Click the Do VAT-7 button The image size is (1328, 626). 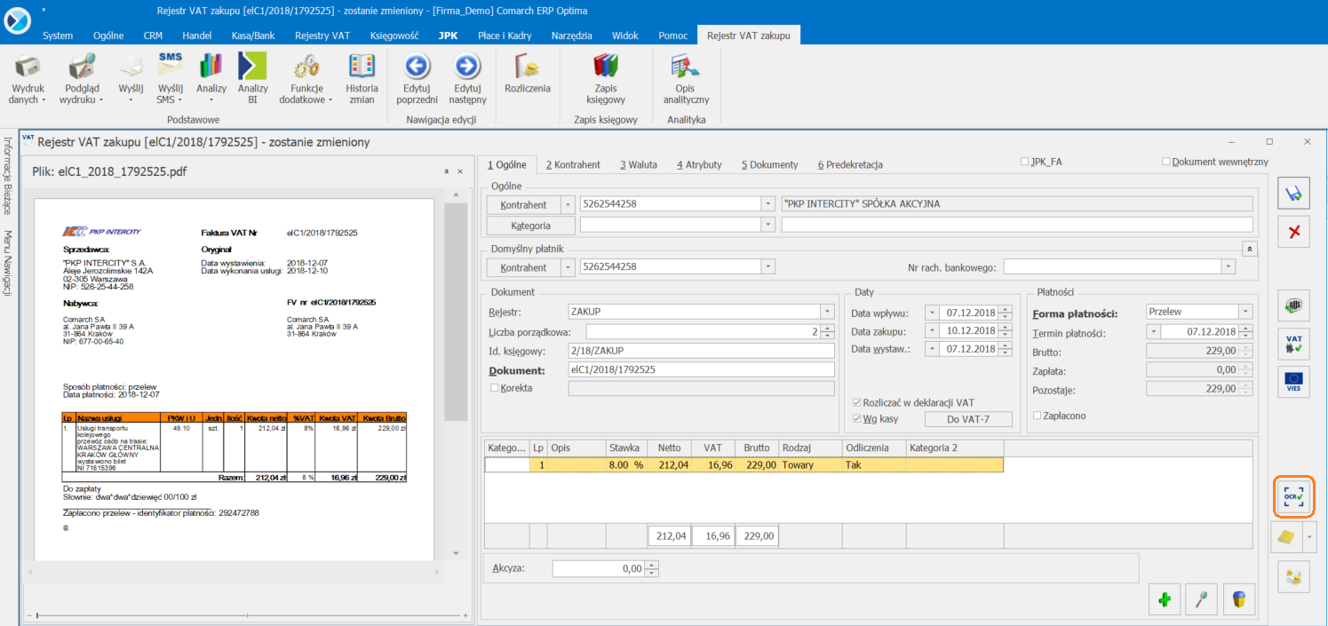pos(967,419)
